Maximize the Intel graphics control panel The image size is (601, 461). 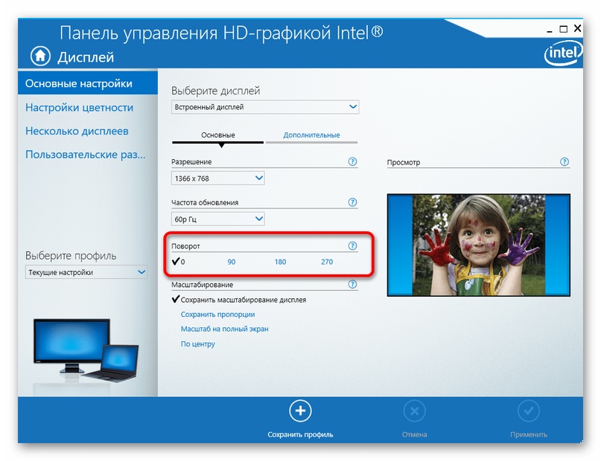pyautogui.click(x=564, y=29)
